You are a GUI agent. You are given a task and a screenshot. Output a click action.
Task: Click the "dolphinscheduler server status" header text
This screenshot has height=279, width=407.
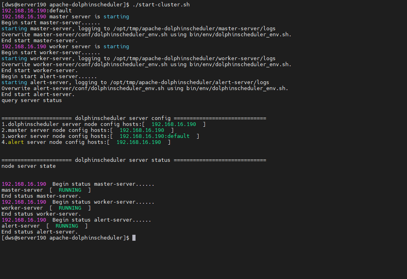pos(122,160)
